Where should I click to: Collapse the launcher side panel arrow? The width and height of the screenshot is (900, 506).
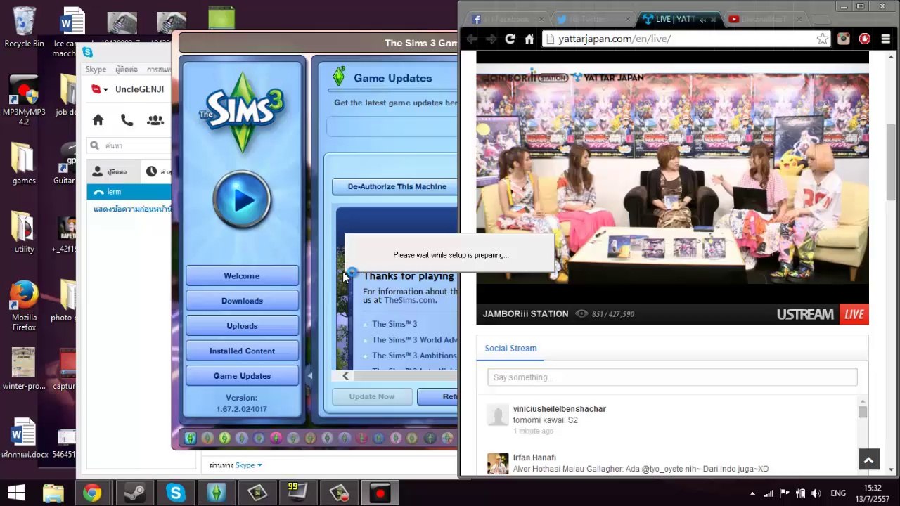309,376
